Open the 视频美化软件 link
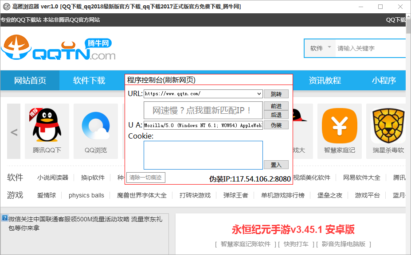 click(312, 178)
